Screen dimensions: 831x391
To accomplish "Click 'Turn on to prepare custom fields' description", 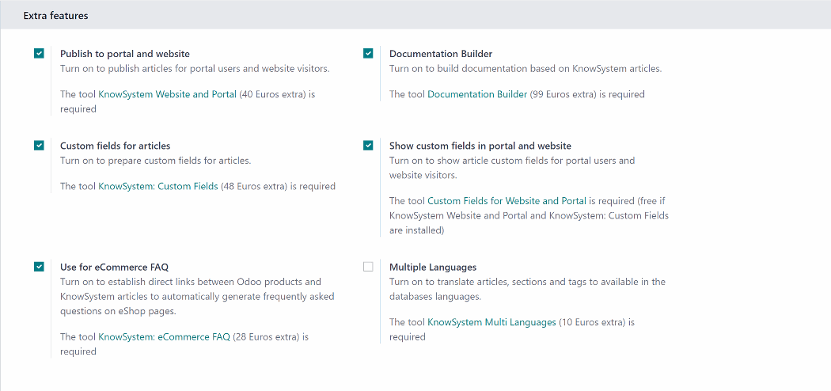I will pos(156,161).
